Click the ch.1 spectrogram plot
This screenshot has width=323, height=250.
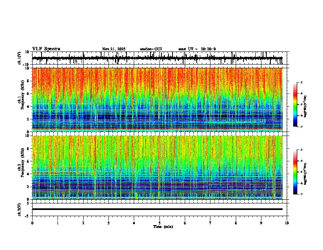pyautogui.click(x=157, y=100)
